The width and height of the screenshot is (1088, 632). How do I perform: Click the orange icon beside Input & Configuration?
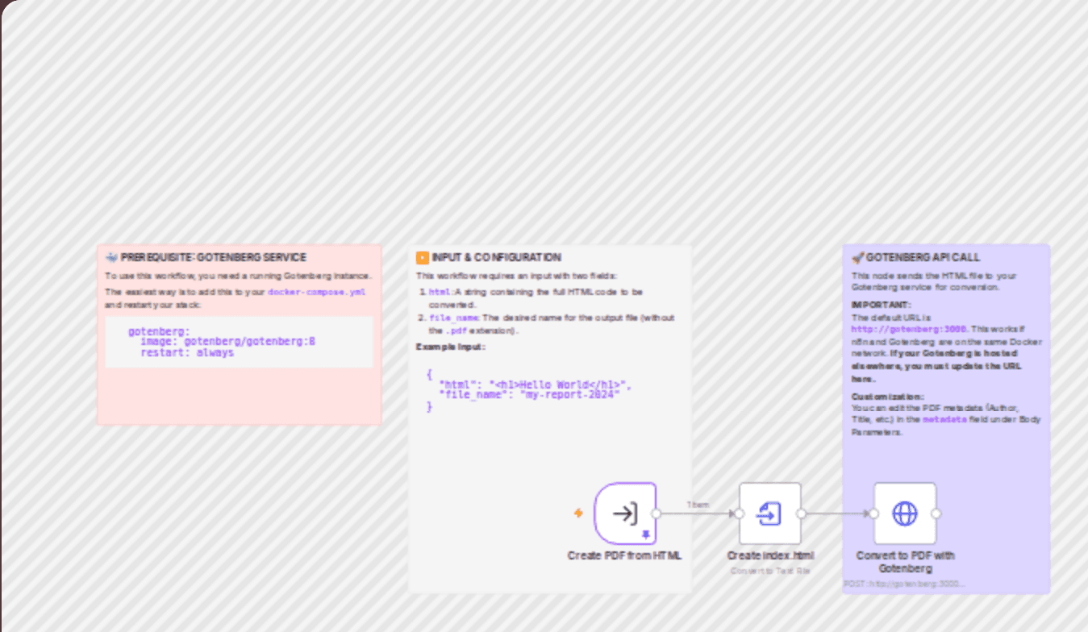point(423,258)
